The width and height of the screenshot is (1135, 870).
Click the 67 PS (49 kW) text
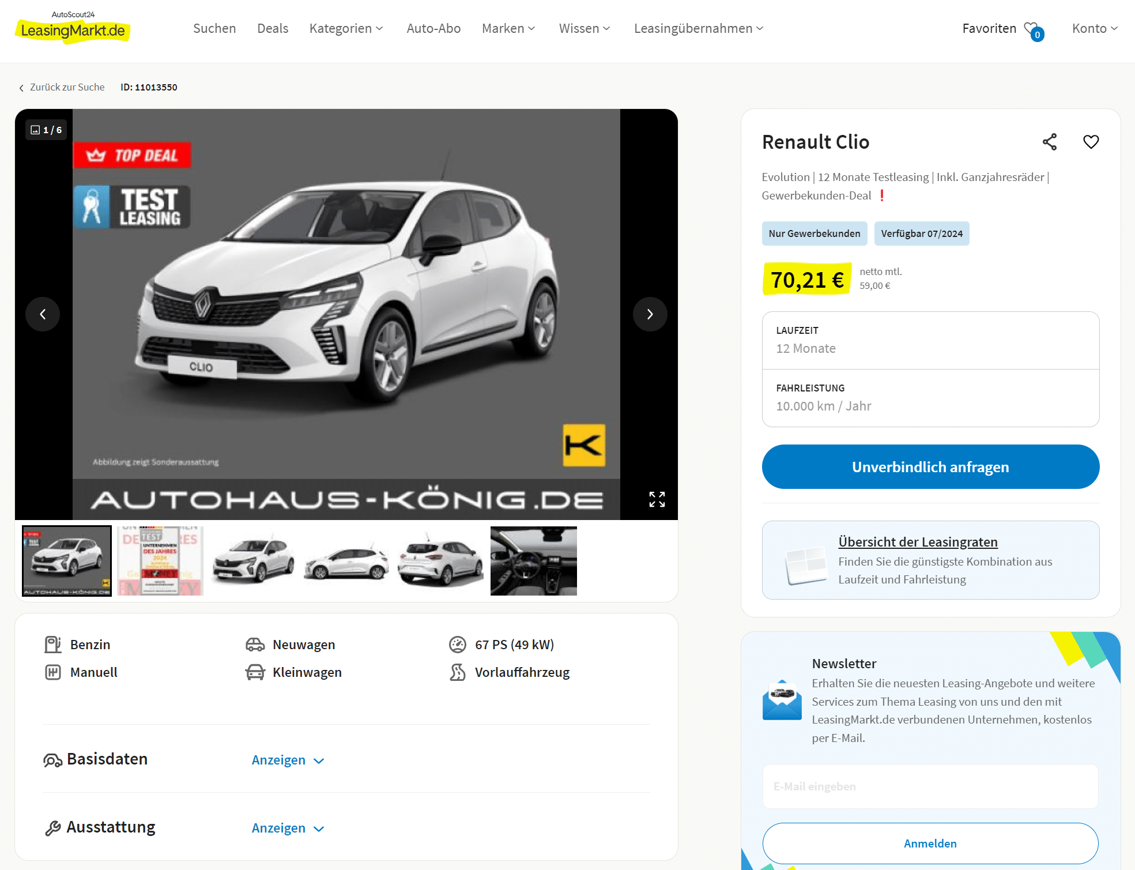click(x=514, y=645)
